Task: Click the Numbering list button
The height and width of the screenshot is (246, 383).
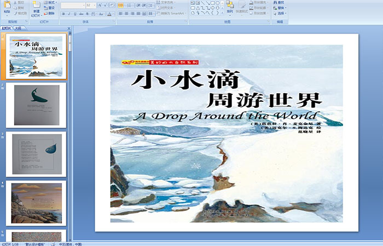Action: tap(130, 5)
